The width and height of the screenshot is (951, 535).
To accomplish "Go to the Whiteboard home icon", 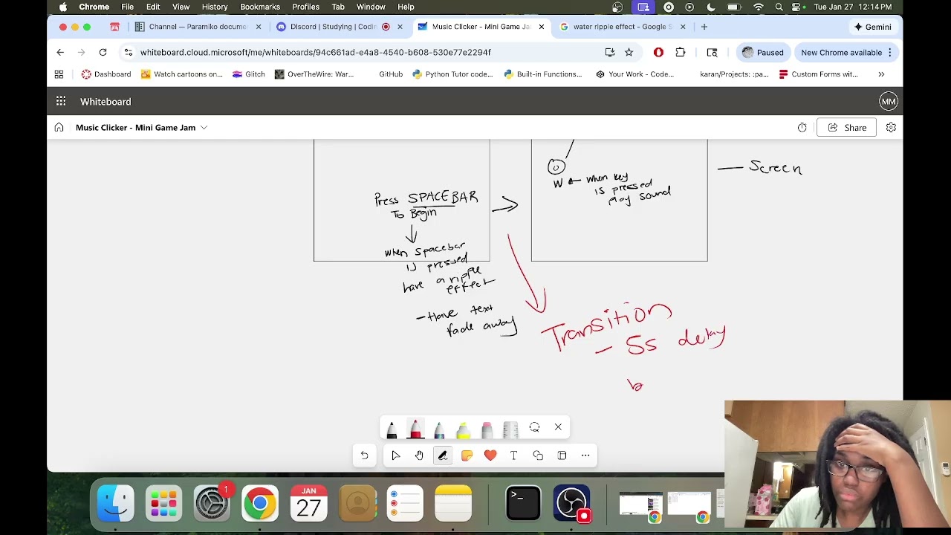I will (59, 127).
